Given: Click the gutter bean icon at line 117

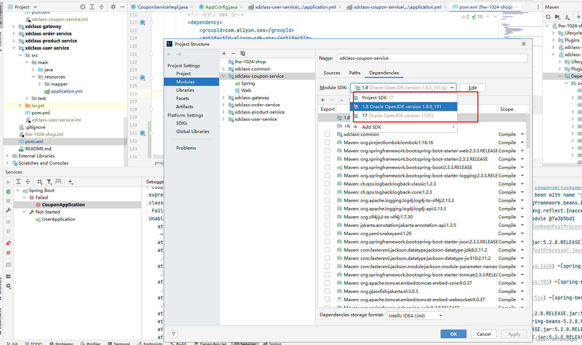Looking at the screenshot, I should point(142,22).
